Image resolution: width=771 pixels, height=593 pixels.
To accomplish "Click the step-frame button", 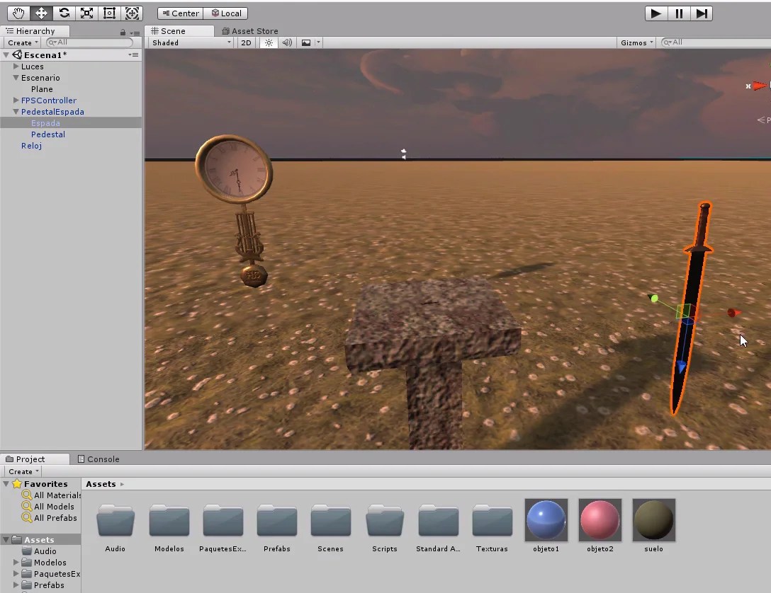I will tap(702, 13).
